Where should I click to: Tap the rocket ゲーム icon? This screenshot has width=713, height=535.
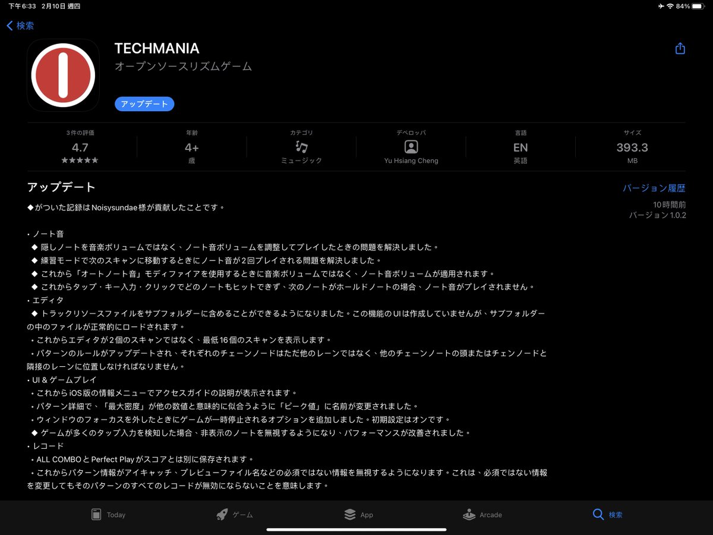[222, 515]
